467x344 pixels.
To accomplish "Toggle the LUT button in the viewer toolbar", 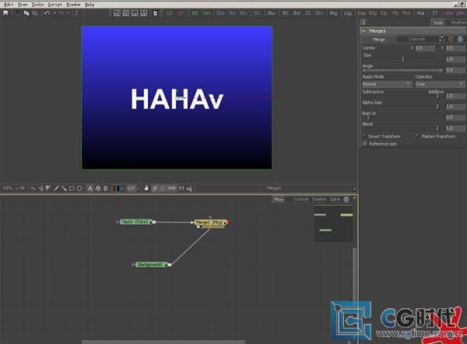I will pos(132,188).
